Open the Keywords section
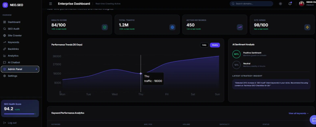The width and height of the screenshot is (316, 127). tap(20, 42)
